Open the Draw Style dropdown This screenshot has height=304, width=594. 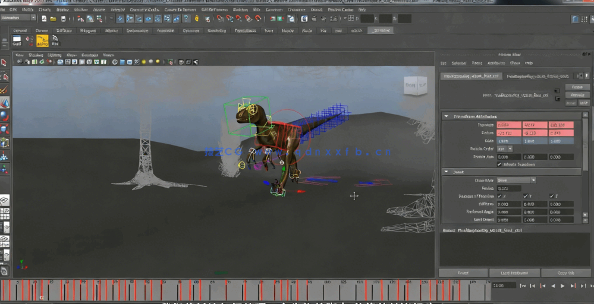coord(516,180)
